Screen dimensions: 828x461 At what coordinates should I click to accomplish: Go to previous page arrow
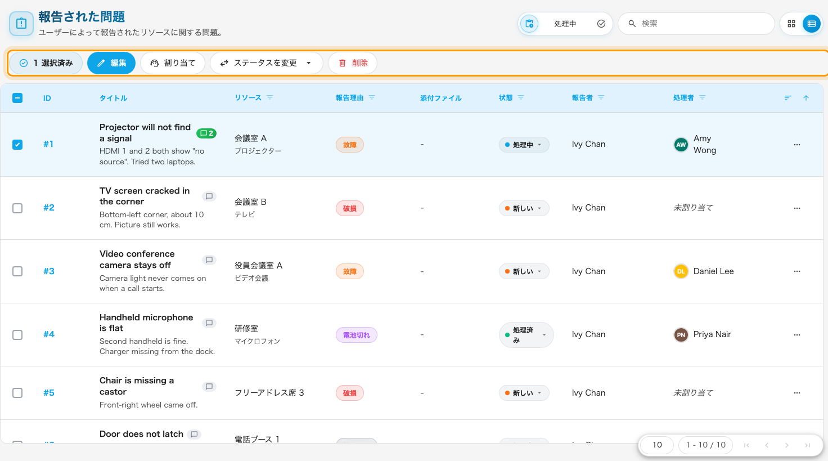(767, 445)
